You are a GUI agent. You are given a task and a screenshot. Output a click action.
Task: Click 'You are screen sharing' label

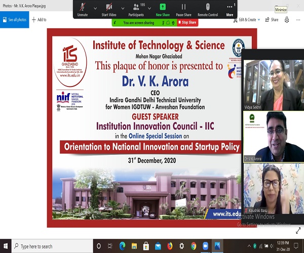(139, 23)
